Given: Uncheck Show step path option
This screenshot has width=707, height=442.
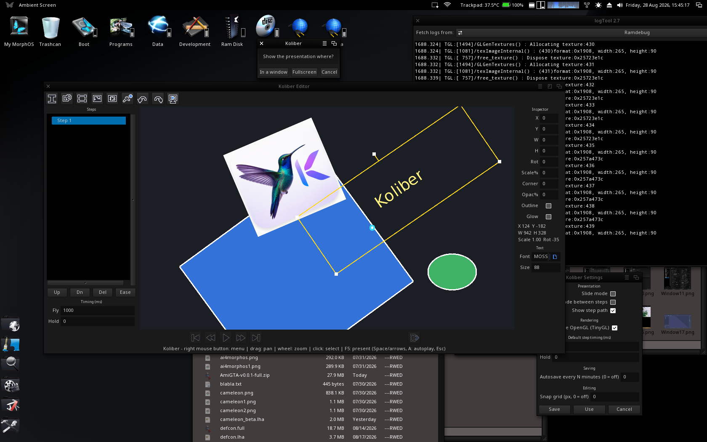Looking at the screenshot, I should pos(613,311).
